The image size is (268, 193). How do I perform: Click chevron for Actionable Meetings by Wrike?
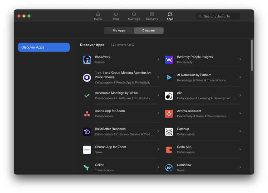pos(158,95)
